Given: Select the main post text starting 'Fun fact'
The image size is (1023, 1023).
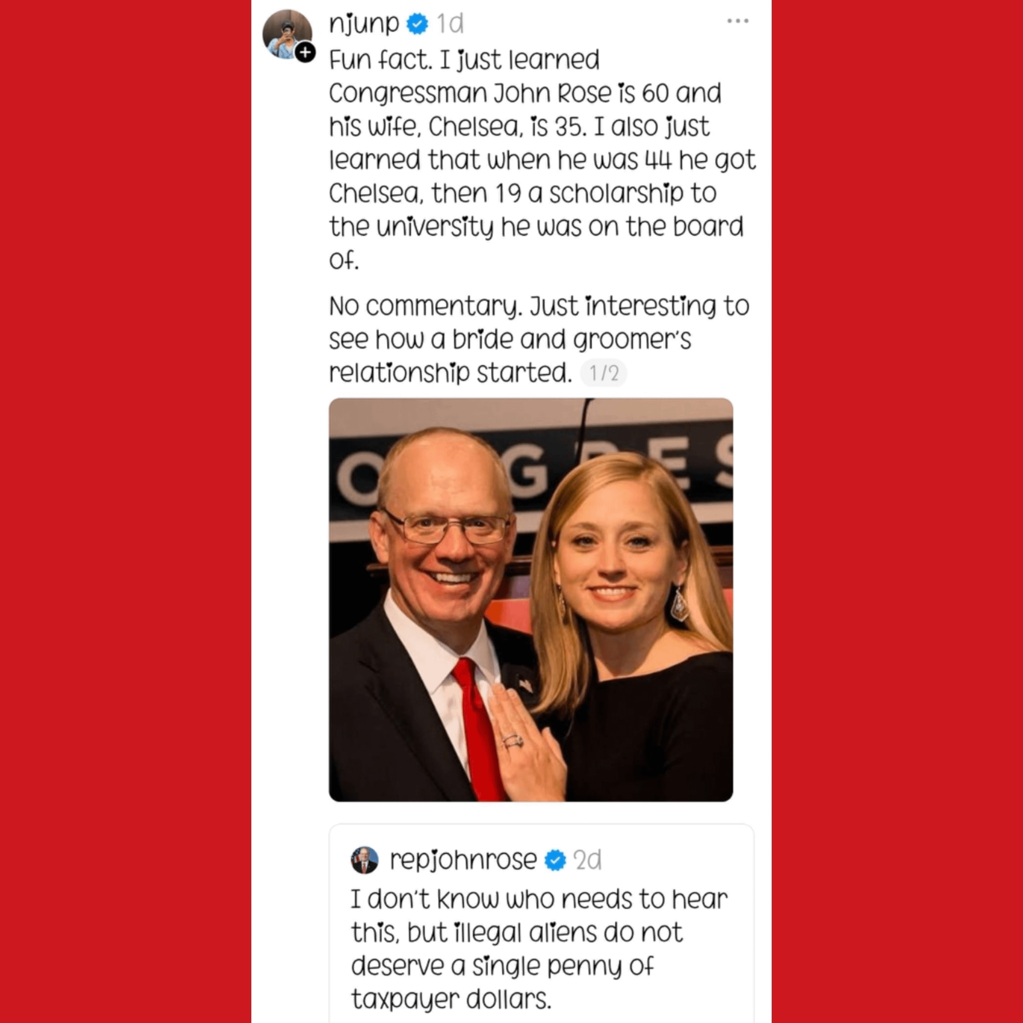Looking at the screenshot, I should click(x=541, y=160).
